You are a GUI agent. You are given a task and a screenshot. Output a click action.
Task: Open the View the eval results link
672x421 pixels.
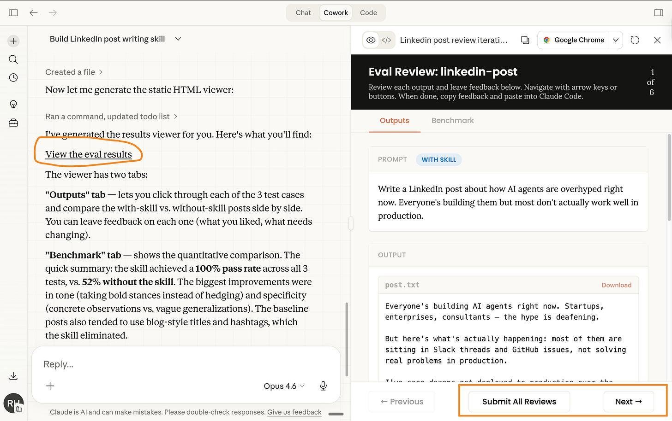[89, 155]
